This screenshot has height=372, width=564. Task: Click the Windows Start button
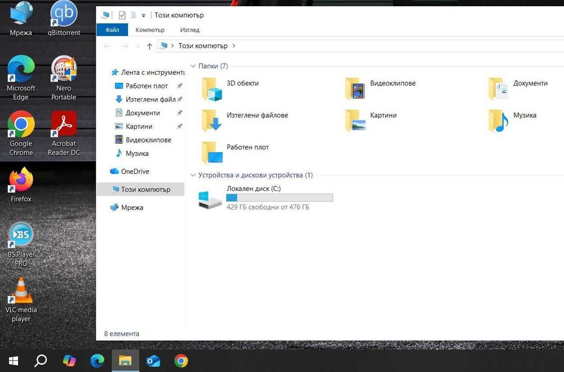pyautogui.click(x=13, y=361)
